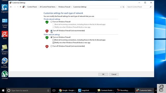Click the Customize Settings breadcrumb
Viewport: 166px width, 93px height.
[x=80, y=7]
